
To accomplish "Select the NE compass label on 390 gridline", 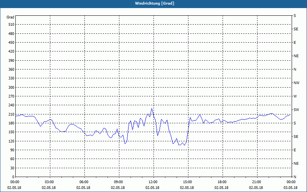I will coord(296,56).
